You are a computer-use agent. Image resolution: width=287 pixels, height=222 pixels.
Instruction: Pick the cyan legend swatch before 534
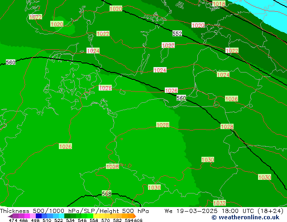tap(62, 216)
